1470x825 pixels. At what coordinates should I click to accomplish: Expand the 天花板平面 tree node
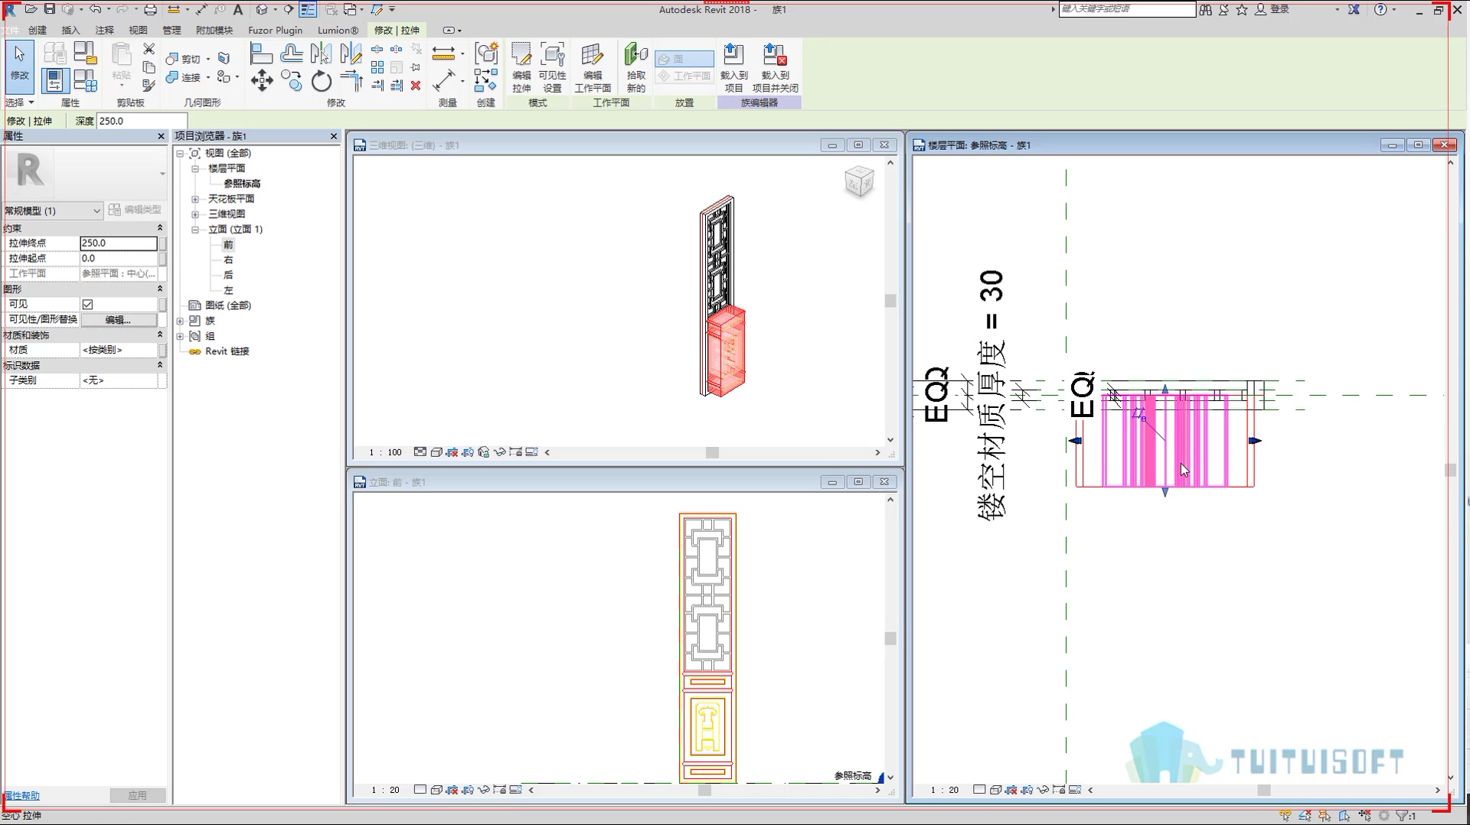tap(195, 199)
